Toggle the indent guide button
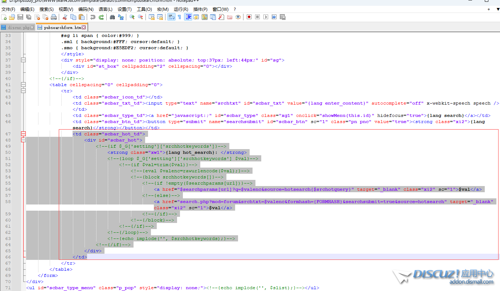500x291 pixels. [188, 17]
